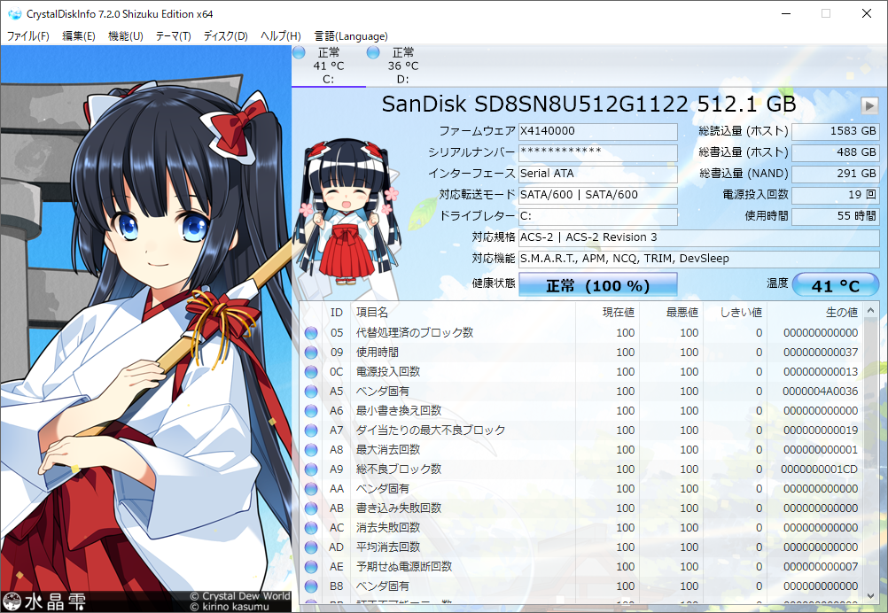
Task: Click the 19 回 power on count value
Action: (836, 195)
